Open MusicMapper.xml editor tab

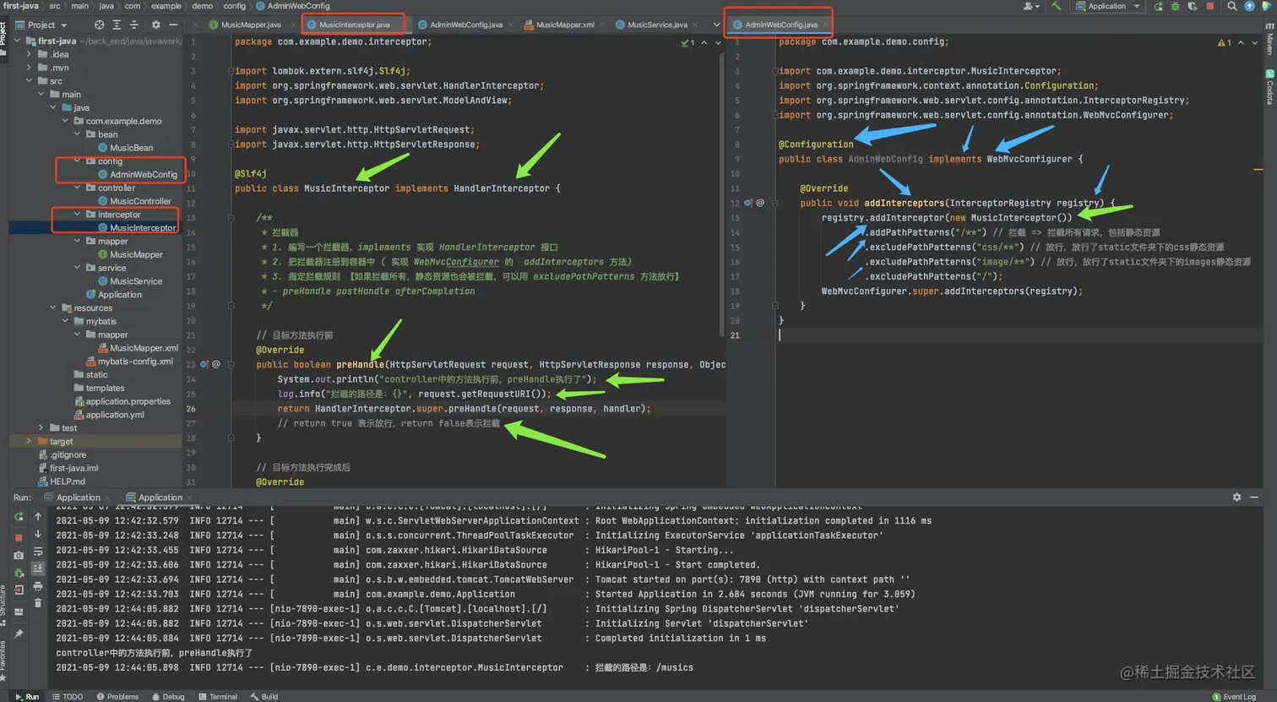[x=564, y=25]
